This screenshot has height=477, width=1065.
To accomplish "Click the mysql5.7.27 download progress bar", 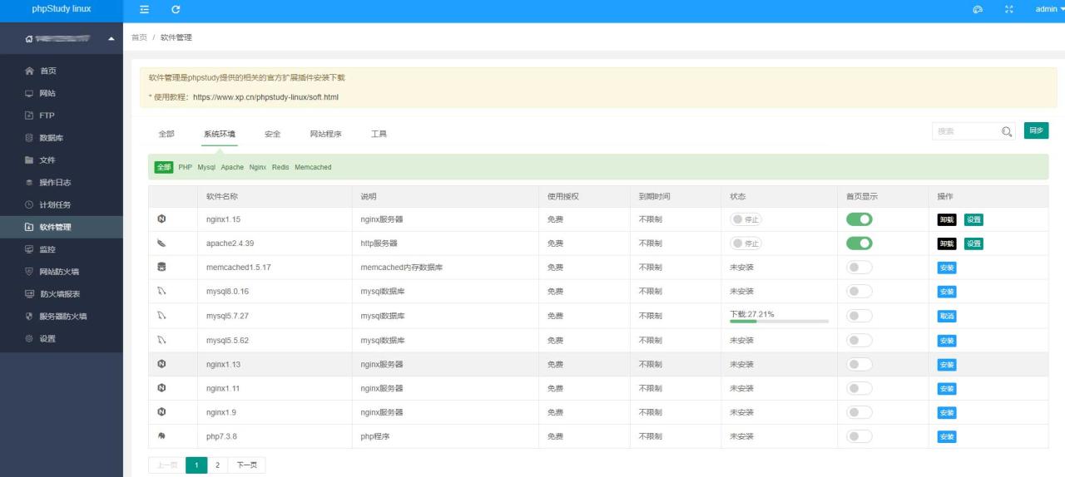I will (779, 321).
